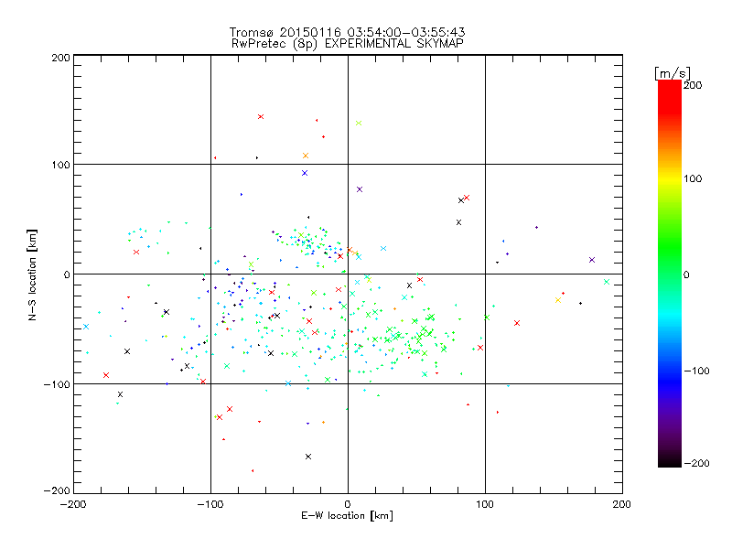The width and height of the screenshot is (732, 549).
Task: Click the y-axis tick label '200'
Action: pos(60,58)
